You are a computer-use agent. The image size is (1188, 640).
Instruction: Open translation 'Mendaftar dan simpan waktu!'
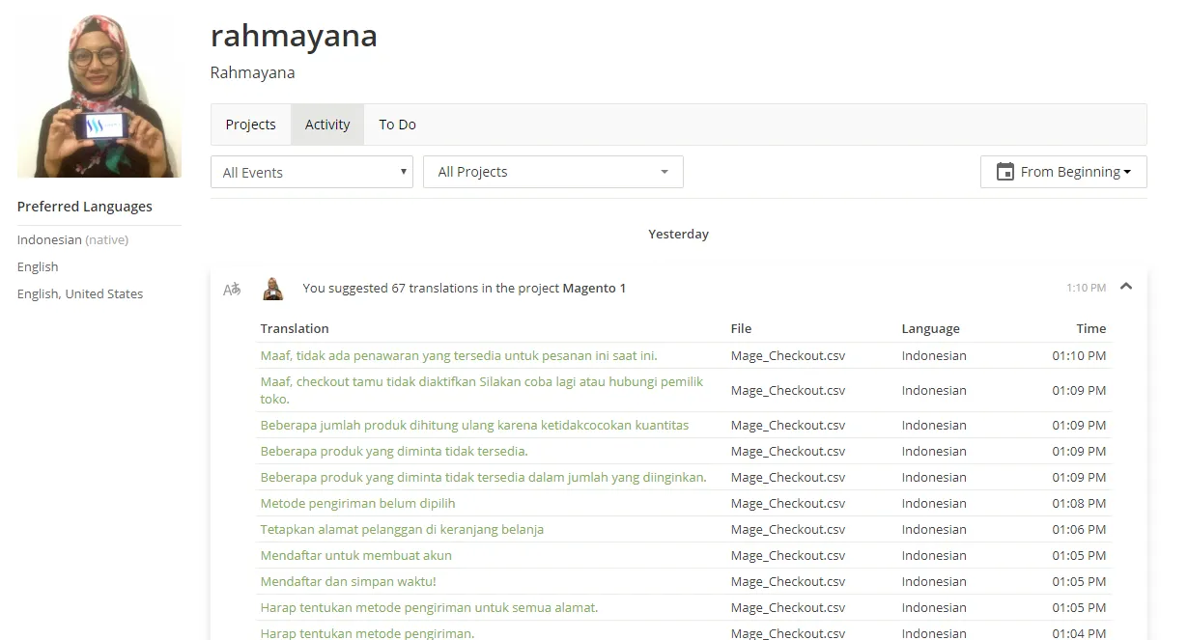pos(348,581)
